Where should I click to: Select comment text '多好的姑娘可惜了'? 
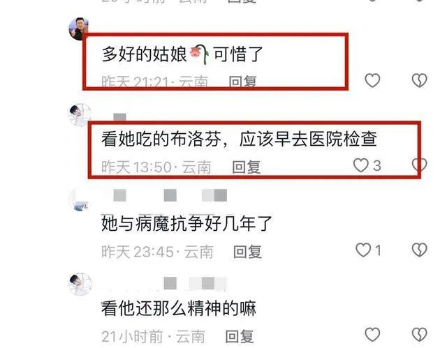click(182, 54)
